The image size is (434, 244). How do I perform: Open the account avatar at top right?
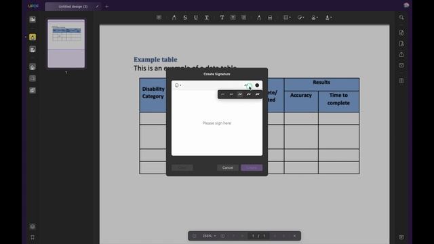pyautogui.click(x=406, y=5)
